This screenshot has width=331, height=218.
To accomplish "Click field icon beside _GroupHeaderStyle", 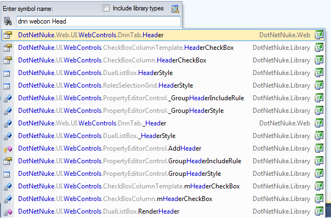I will 8,111.
